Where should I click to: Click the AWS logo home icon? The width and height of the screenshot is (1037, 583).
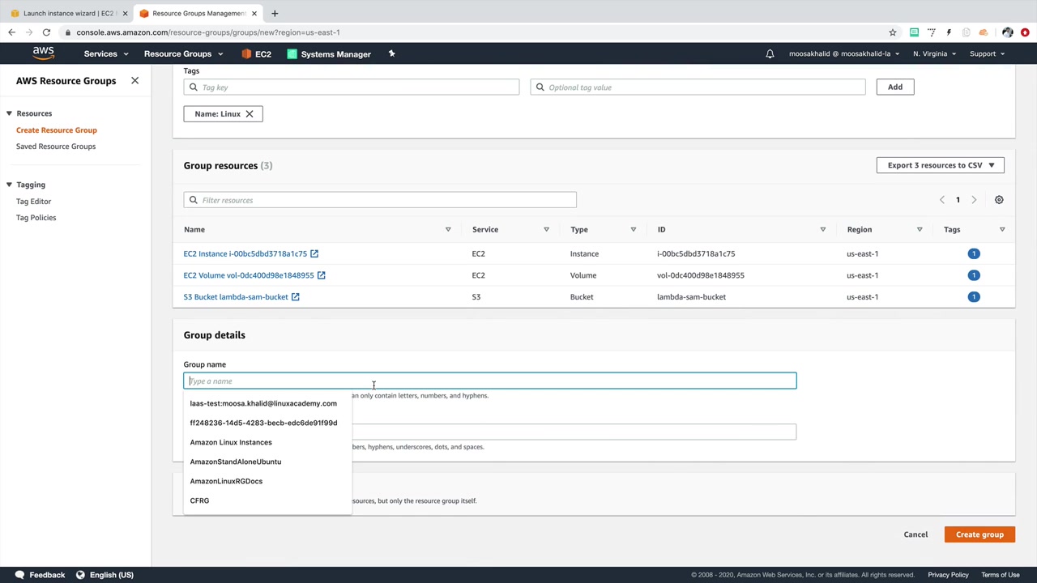44,53
